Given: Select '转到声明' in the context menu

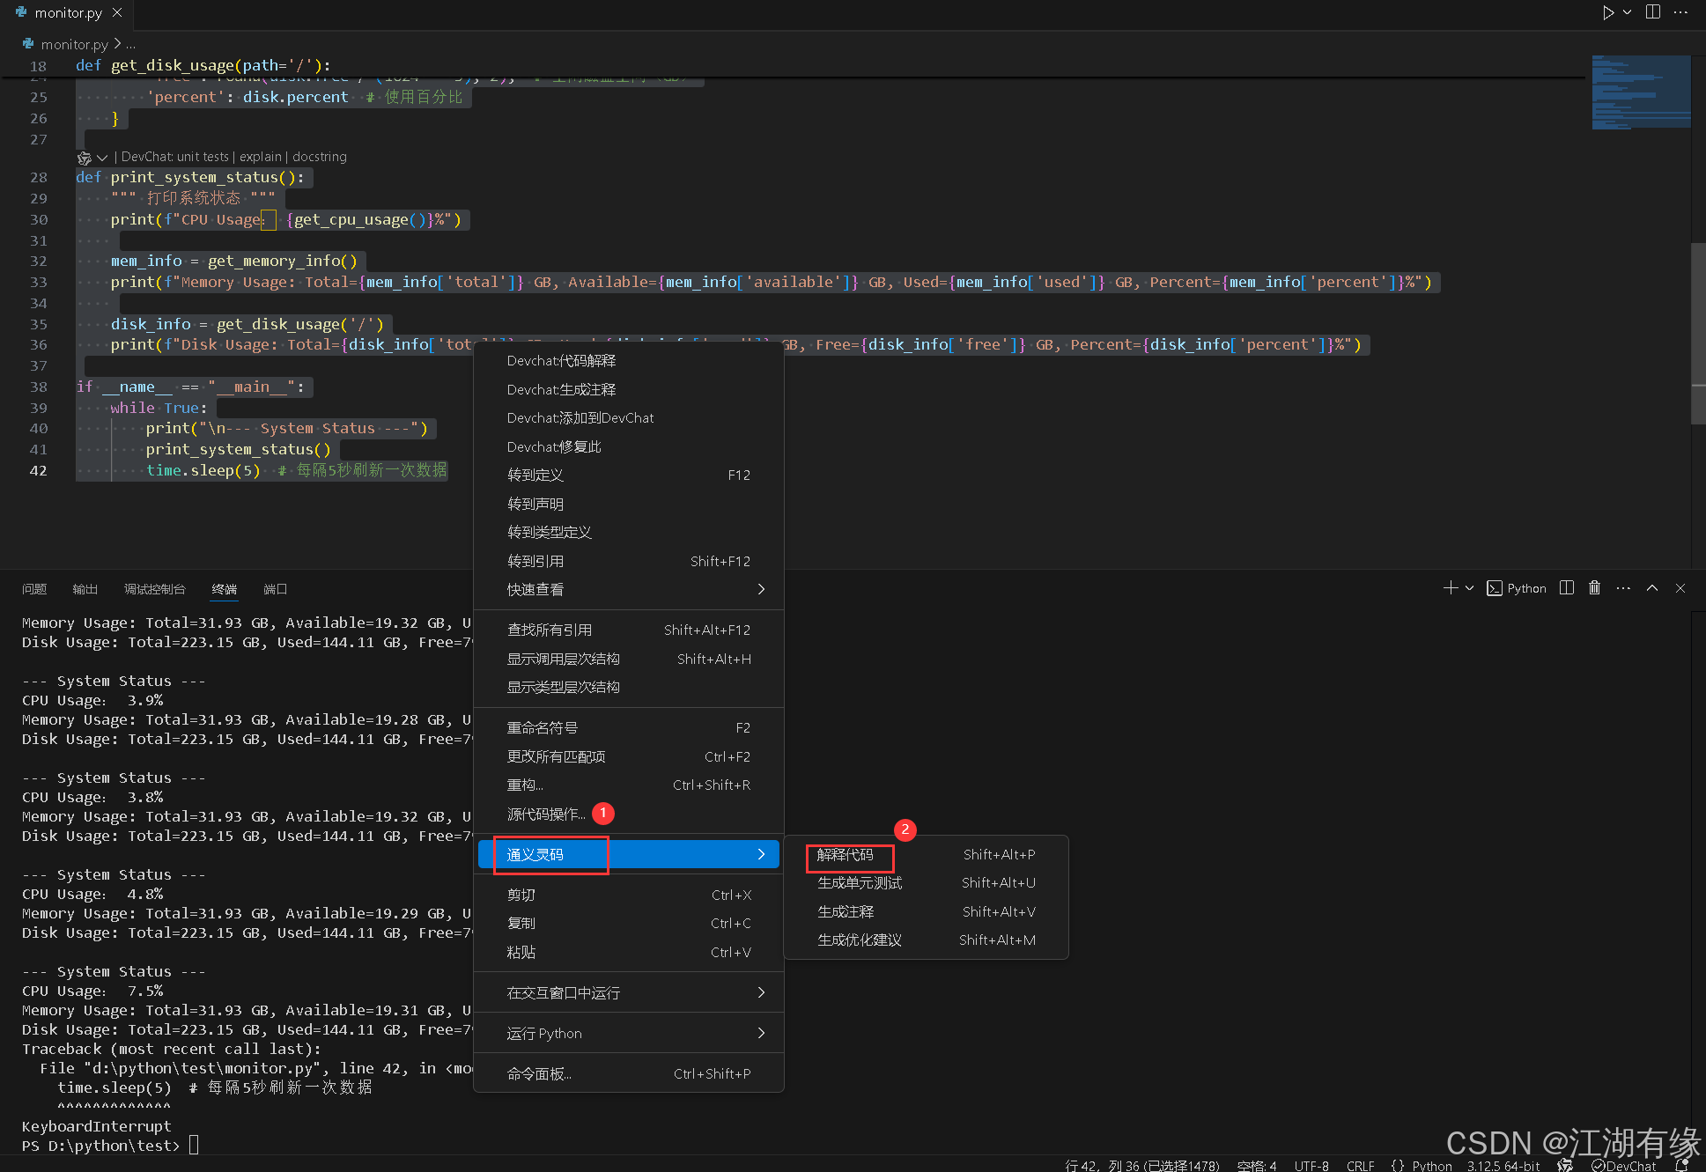Looking at the screenshot, I should coord(629,505).
